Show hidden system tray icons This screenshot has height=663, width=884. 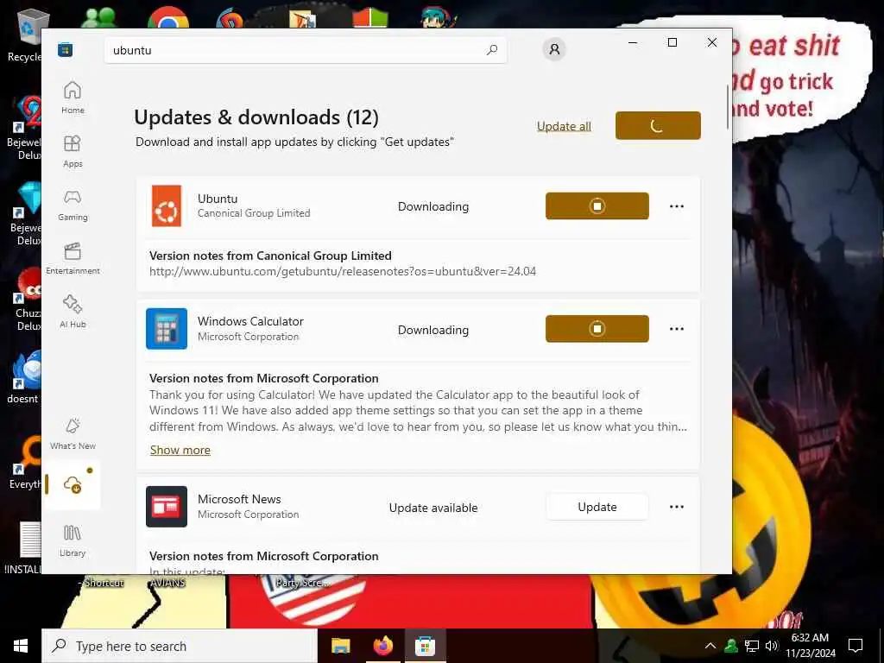click(710, 646)
